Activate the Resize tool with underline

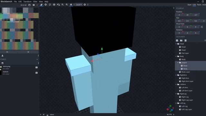pos(42,5)
